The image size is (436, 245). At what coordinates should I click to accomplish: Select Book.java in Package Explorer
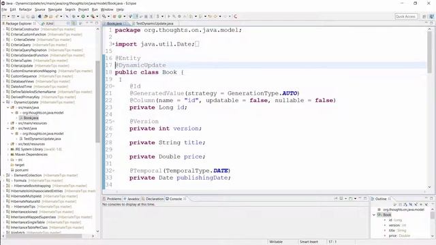(31, 118)
